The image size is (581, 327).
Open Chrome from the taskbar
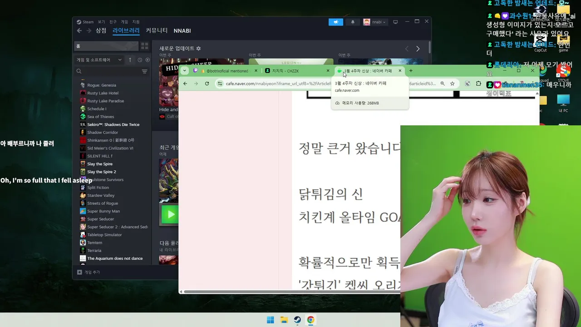[310, 320]
